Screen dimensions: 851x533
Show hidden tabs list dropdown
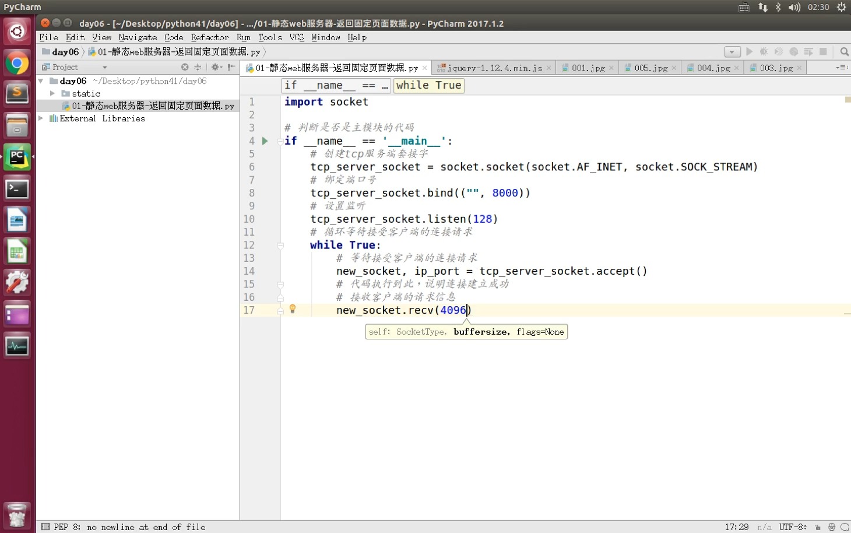coord(841,68)
